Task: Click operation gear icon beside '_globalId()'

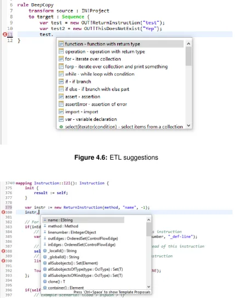Action: [45, 257]
